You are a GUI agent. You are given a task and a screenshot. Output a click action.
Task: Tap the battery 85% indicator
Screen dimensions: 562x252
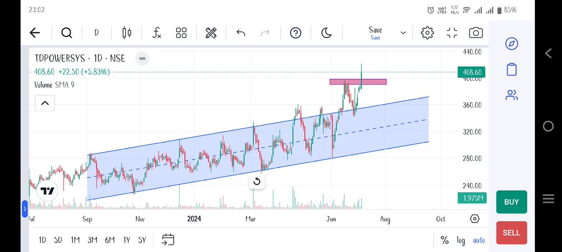pos(506,10)
